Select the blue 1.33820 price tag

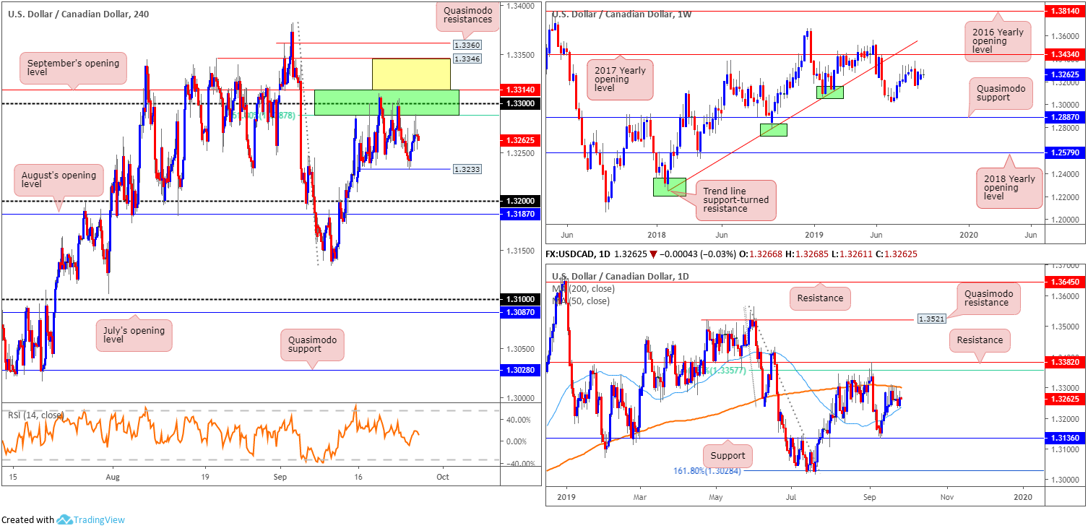pos(1064,362)
